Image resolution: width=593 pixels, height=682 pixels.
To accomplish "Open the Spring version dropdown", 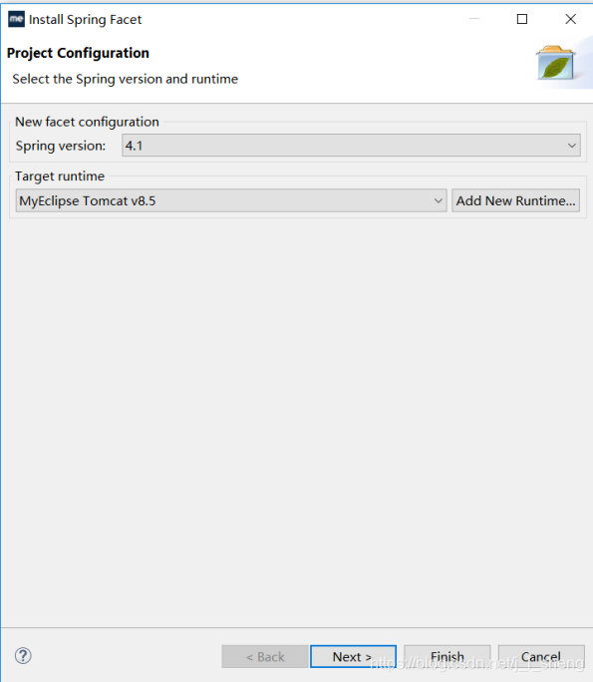I will (x=351, y=146).
